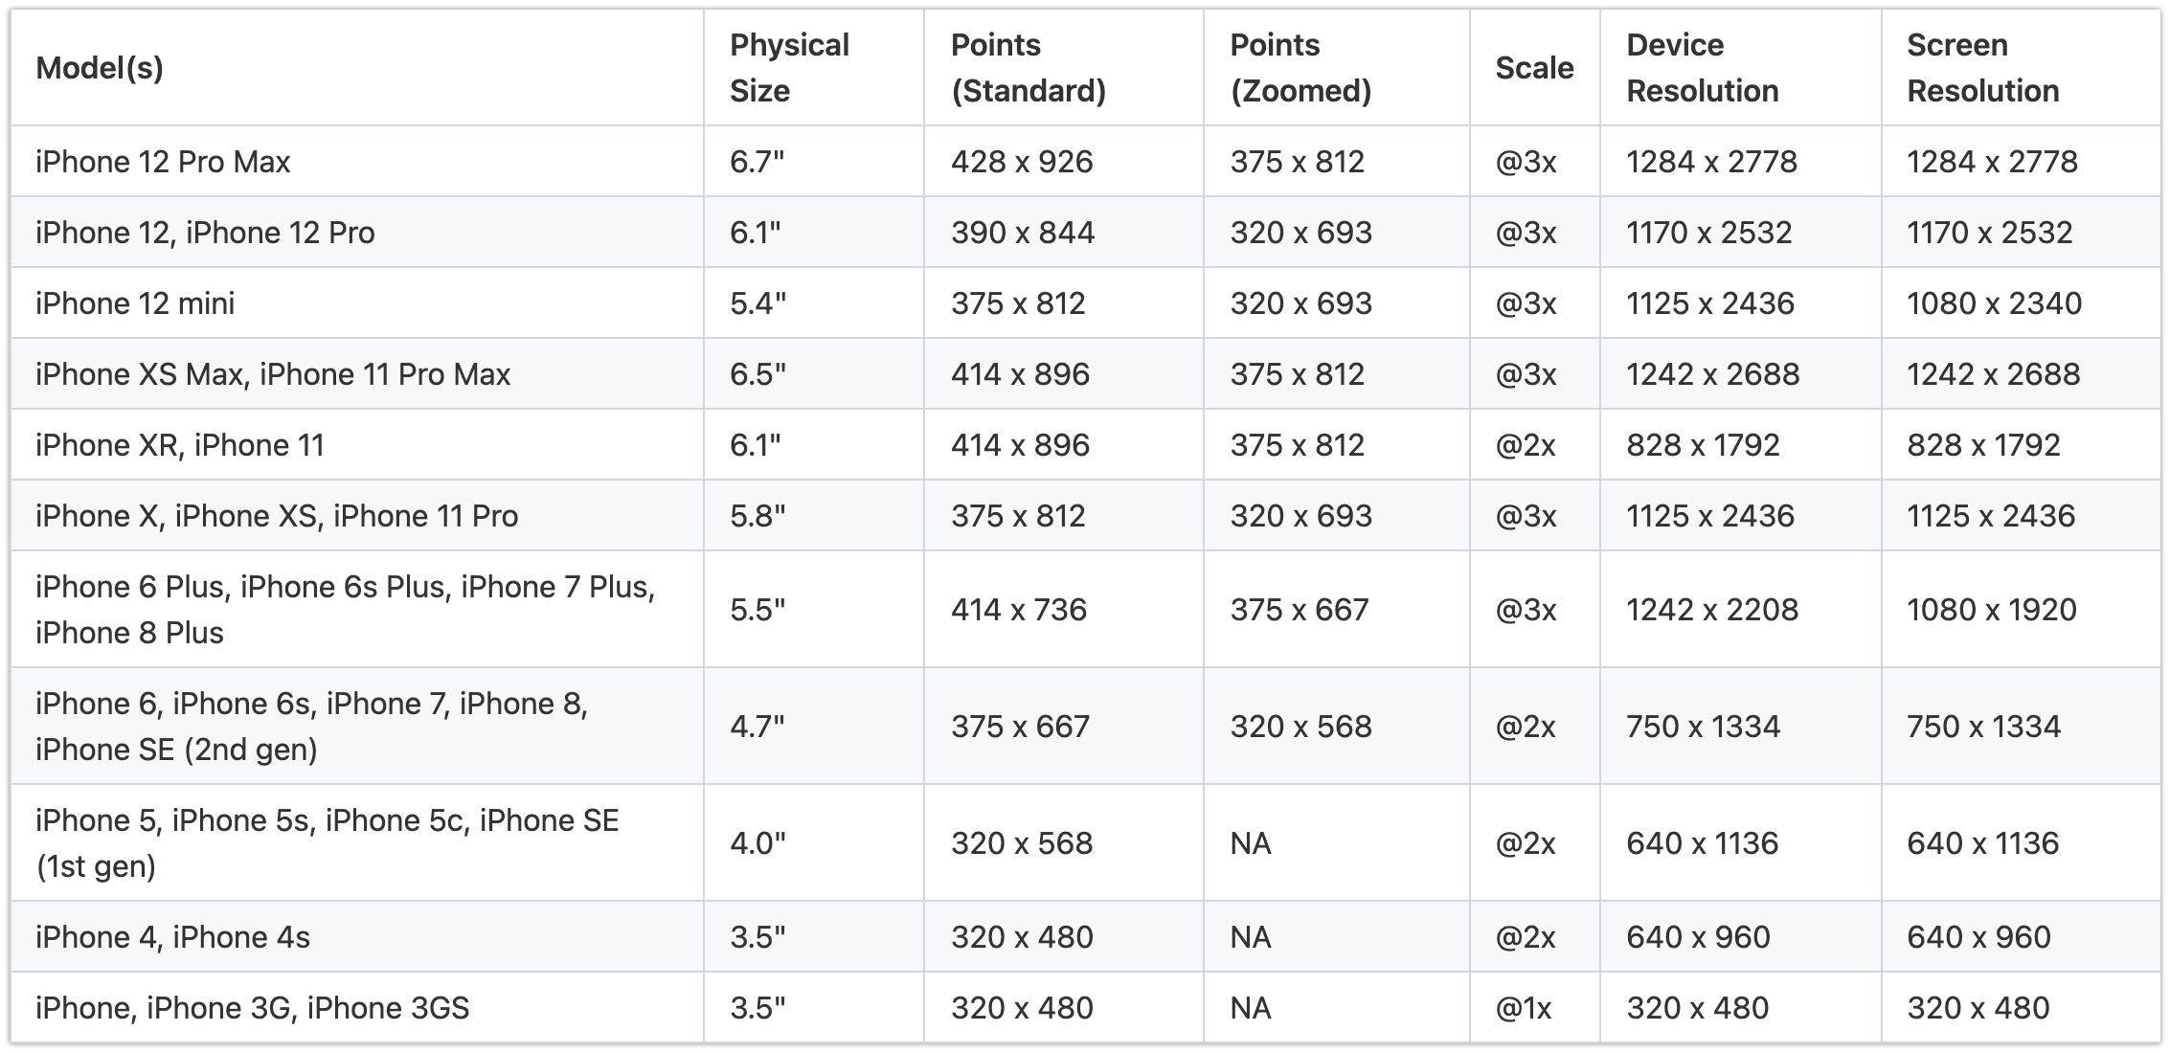Select the iPhone 12 Pro Max cell

[x=163, y=162]
